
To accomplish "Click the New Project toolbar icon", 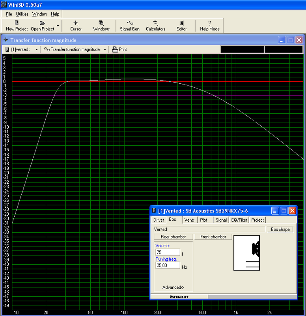I will coord(17,23).
